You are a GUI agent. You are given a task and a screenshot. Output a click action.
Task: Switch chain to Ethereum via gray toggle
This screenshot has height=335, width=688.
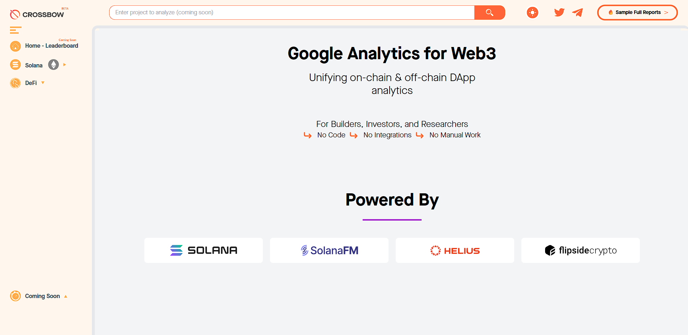click(54, 65)
